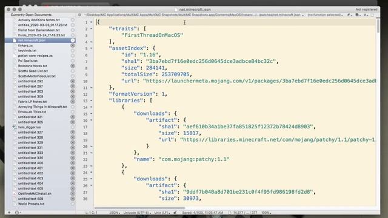
Task: Click the document proxy icon in navigation bar
Action: click(372, 15)
